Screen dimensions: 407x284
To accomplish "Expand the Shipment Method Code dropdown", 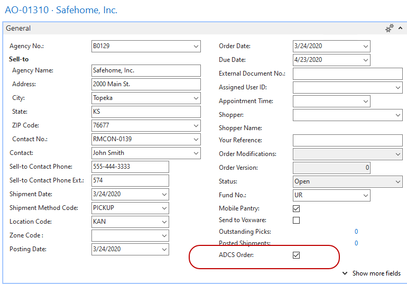I will click(x=164, y=208).
